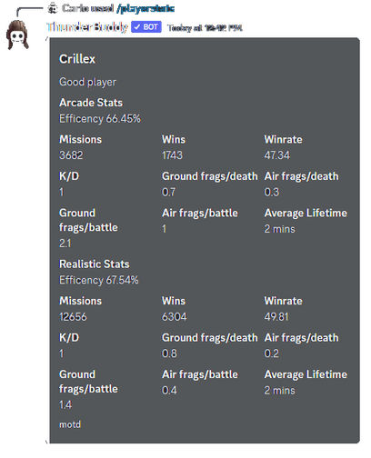
Task: Click Arcade Efficiency 66.45% text
Action: (x=100, y=118)
